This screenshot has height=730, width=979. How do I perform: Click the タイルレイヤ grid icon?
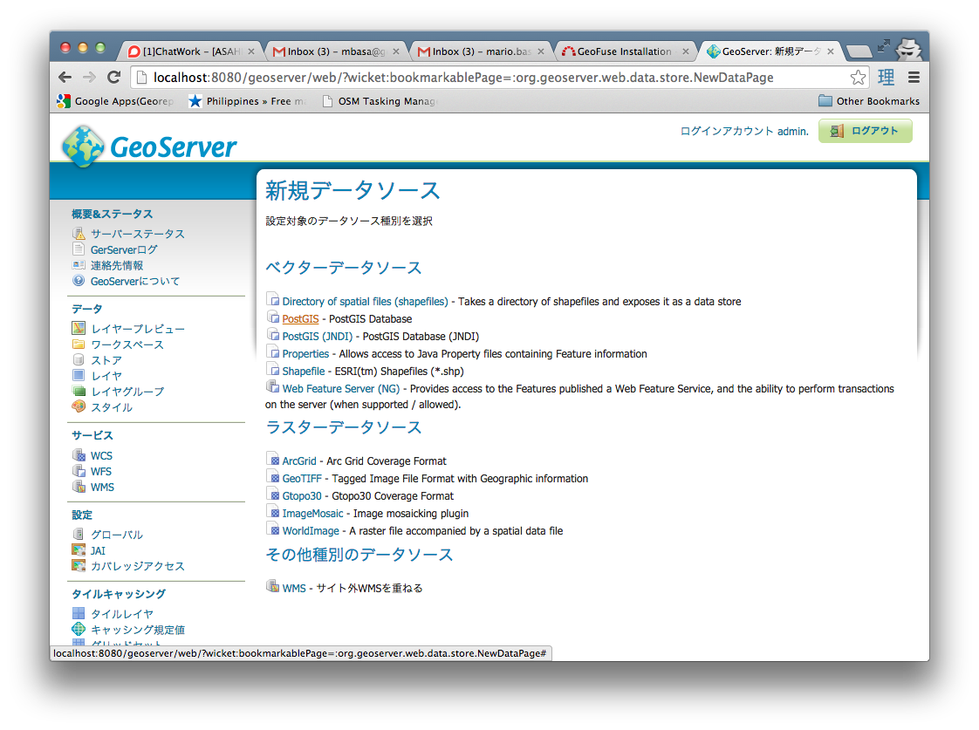pos(79,613)
